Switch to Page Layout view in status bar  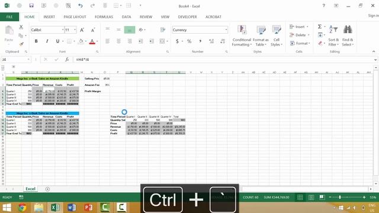[x=311, y=198]
